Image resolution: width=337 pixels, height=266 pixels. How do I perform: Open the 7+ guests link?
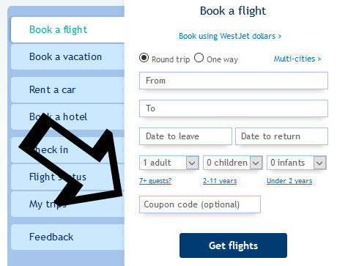click(155, 181)
